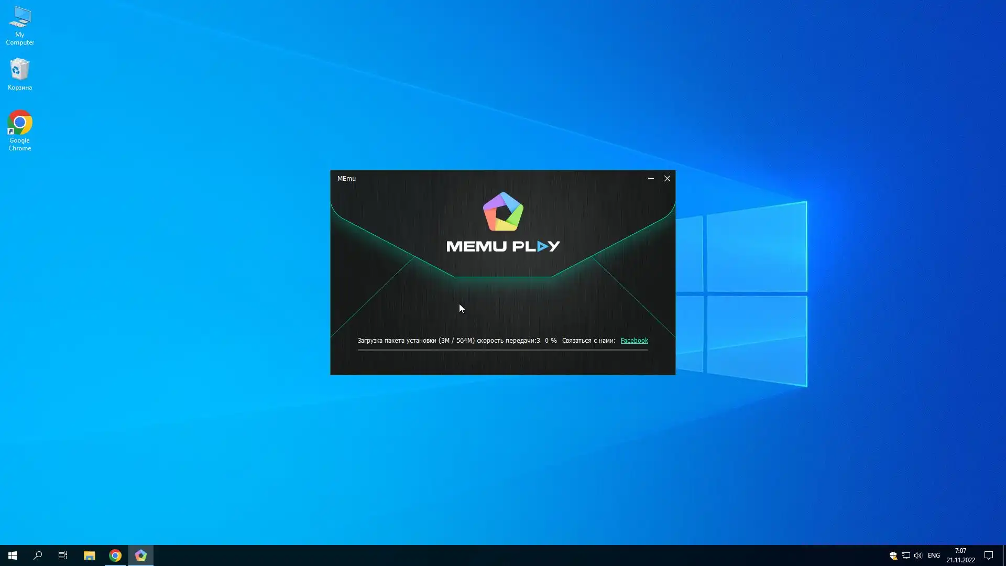Open the notification Action Center

pos(989,556)
